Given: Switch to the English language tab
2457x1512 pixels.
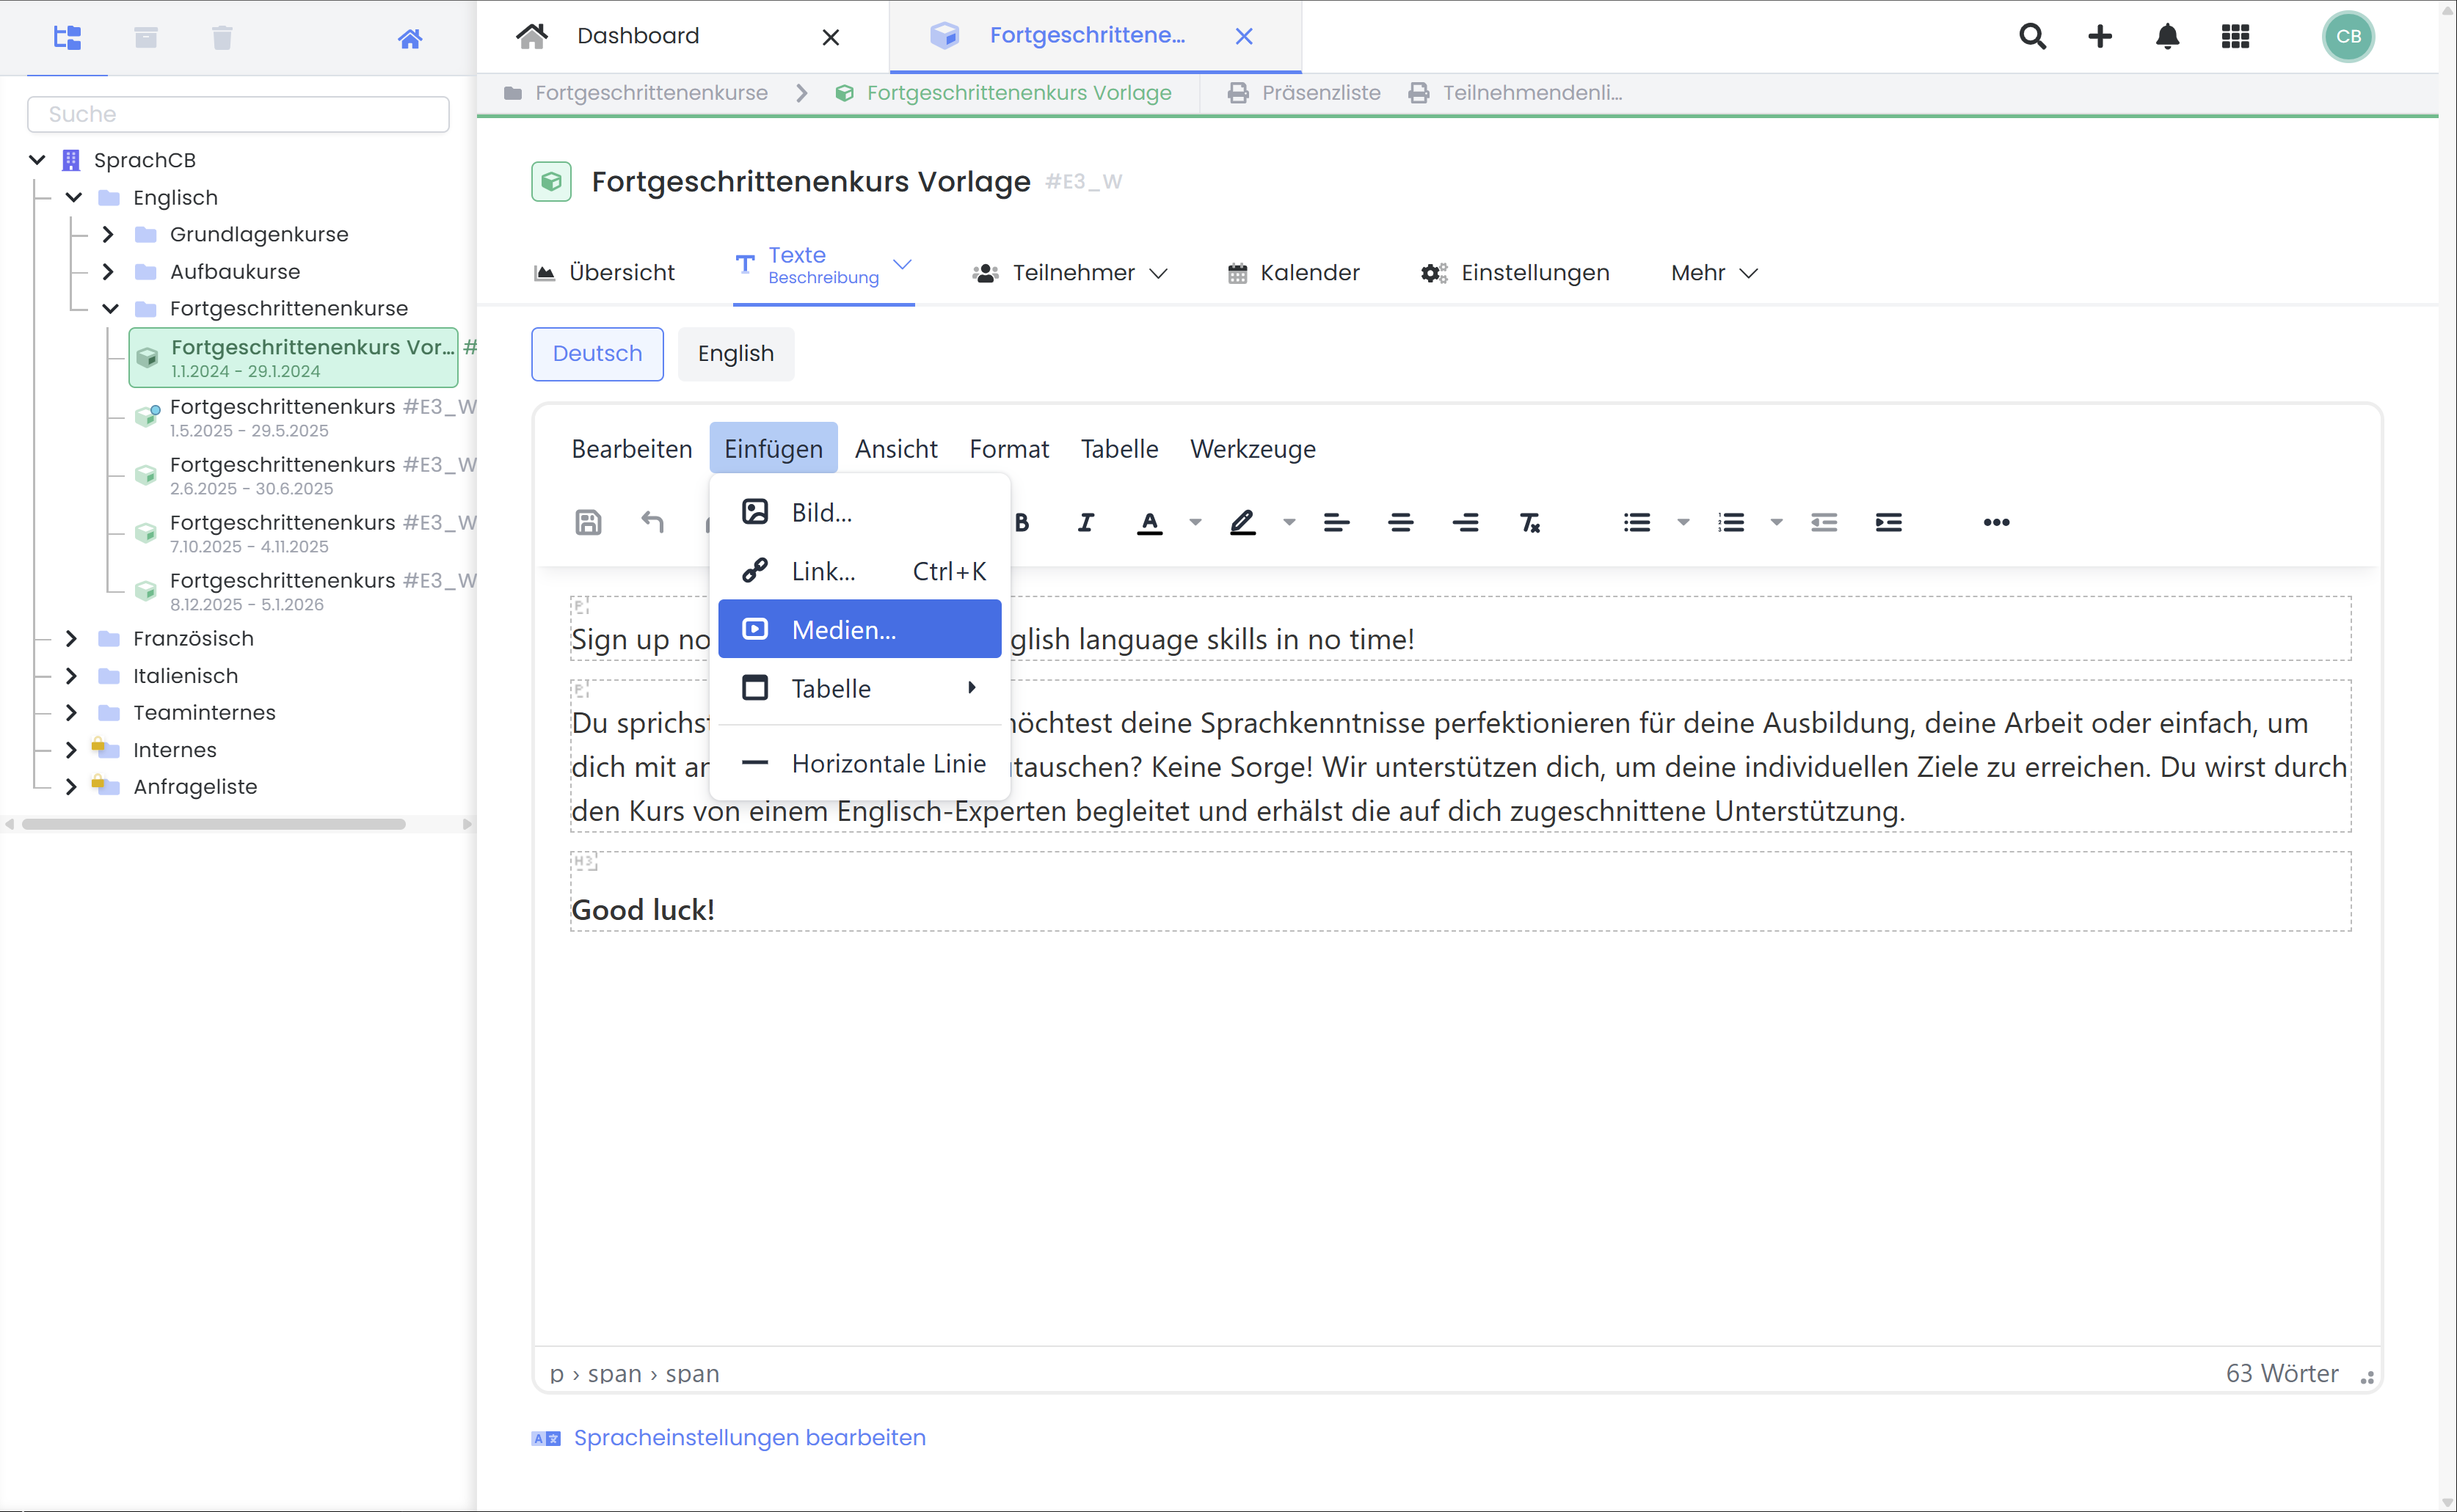Looking at the screenshot, I should (x=735, y=354).
